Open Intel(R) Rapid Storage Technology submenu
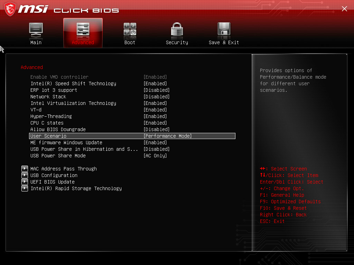The height and width of the screenshot is (265, 354). tap(76, 188)
